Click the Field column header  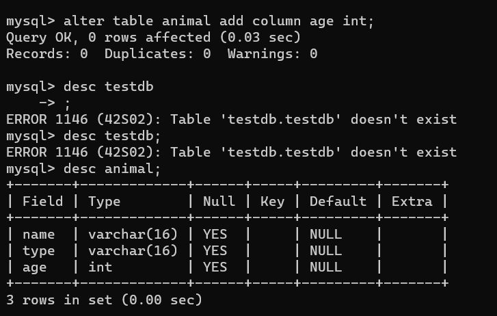tap(43, 202)
